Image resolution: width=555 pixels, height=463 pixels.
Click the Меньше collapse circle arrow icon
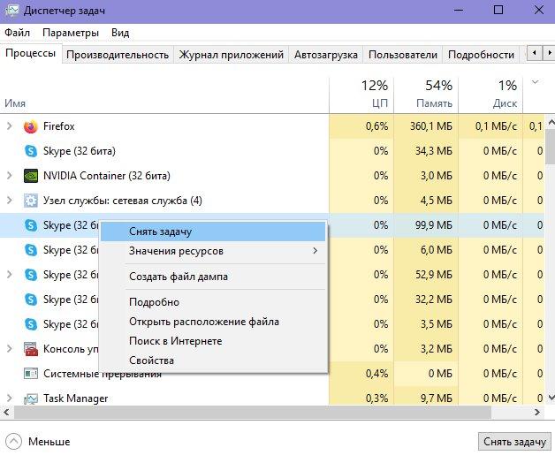point(13,442)
